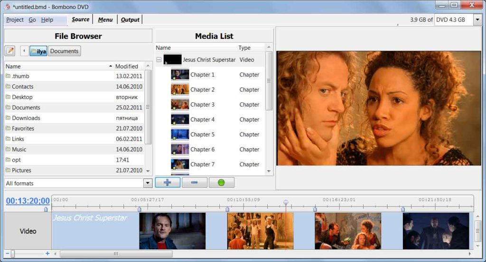
Task: Remove media with the minus button
Action: click(194, 182)
